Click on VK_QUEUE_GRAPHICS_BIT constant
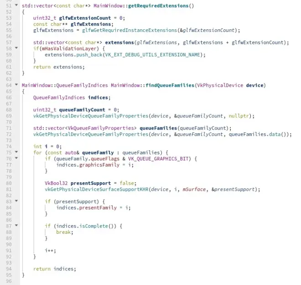 click(158, 158)
